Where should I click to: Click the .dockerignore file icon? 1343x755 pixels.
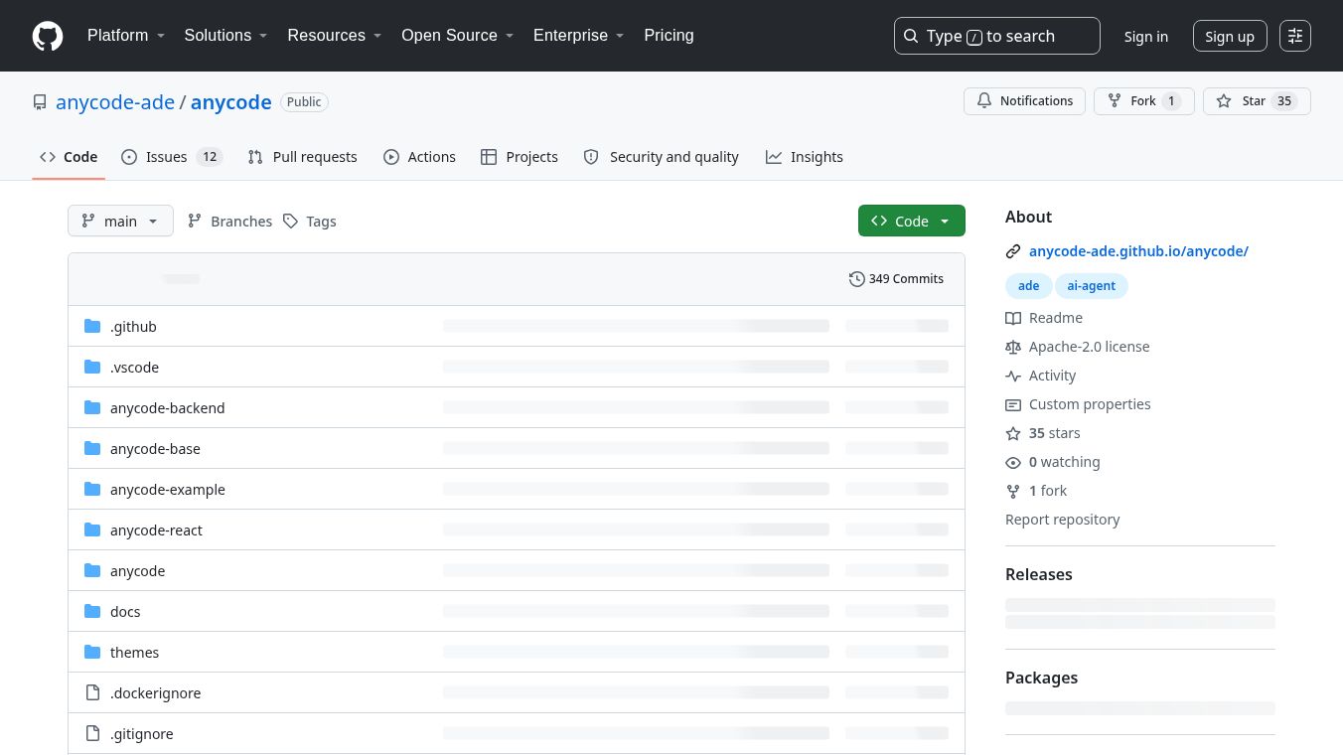tap(92, 692)
